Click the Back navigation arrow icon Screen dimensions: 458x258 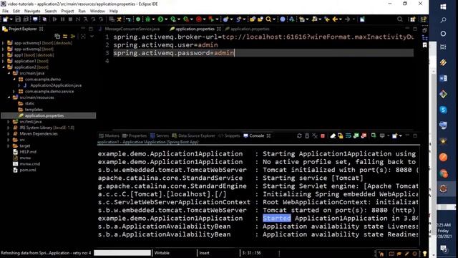[335, 19]
